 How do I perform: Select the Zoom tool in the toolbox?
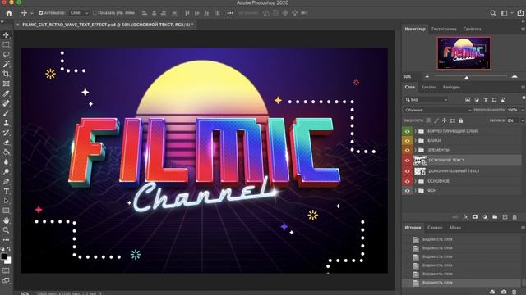pos(6,230)
